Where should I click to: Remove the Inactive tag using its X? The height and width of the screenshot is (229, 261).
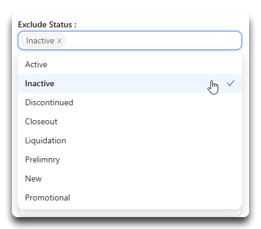pyautogui.click(x=59, y=41)
